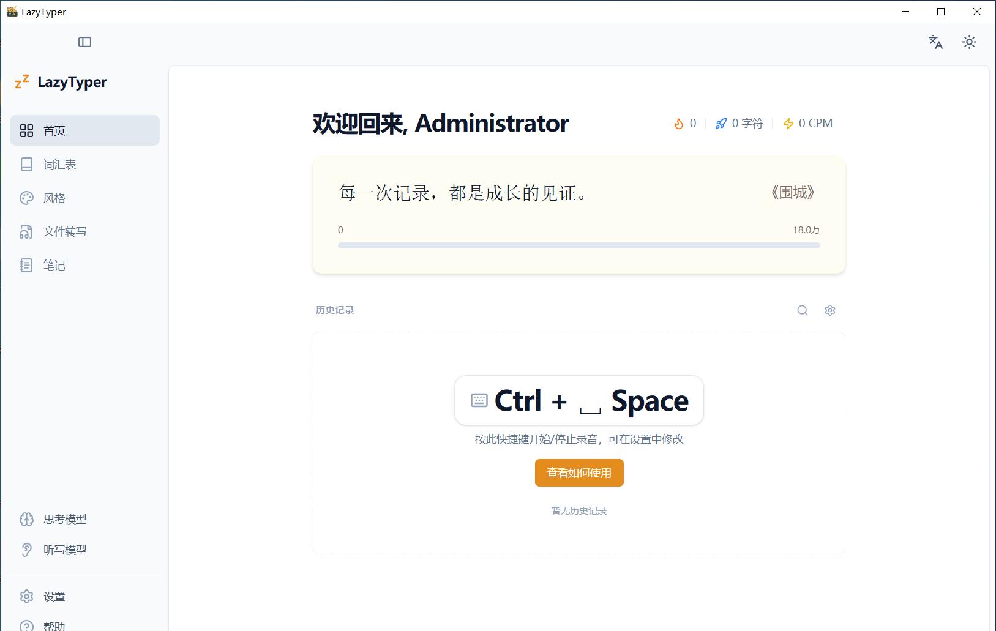996x631 pixels.
Task: Click the Ctrl + Space shortcut box
Action: (579, 400)
